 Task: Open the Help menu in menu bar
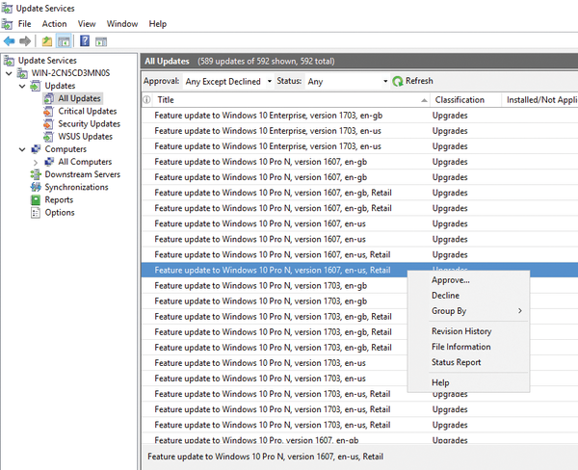158,24
